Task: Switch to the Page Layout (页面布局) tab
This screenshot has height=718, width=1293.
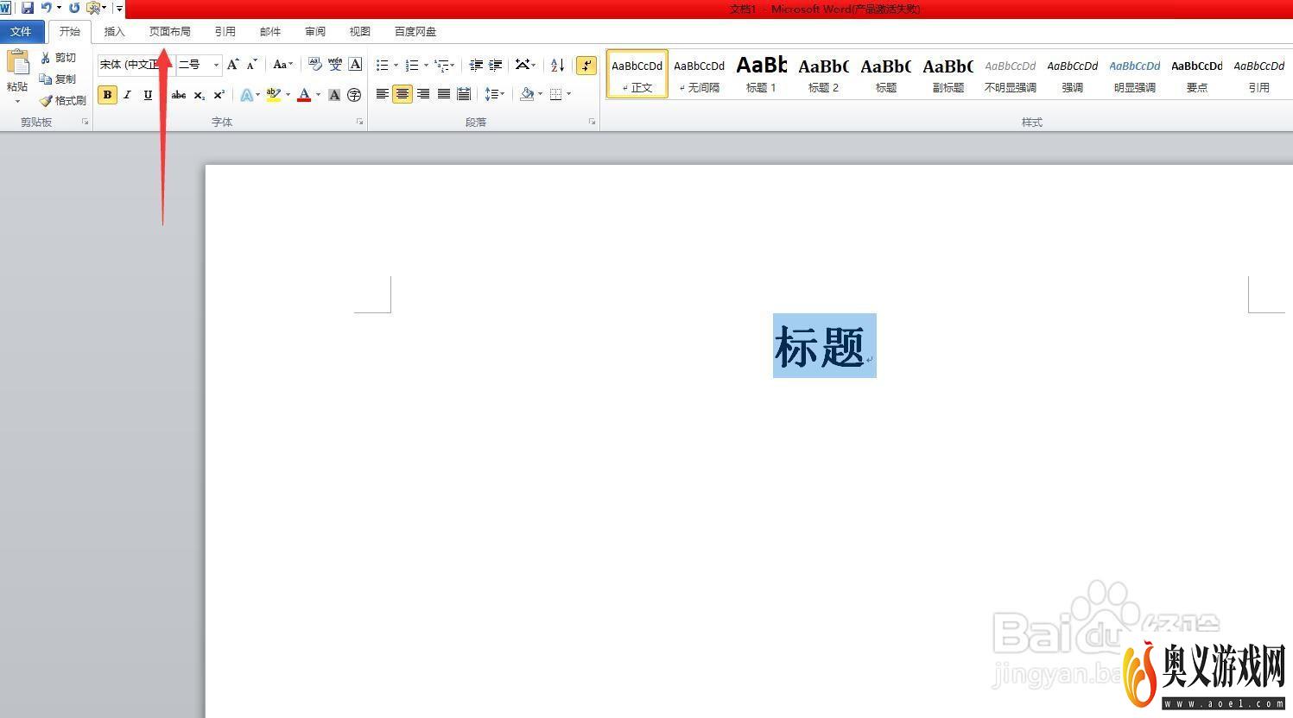Action: click(x=169, y=31)
